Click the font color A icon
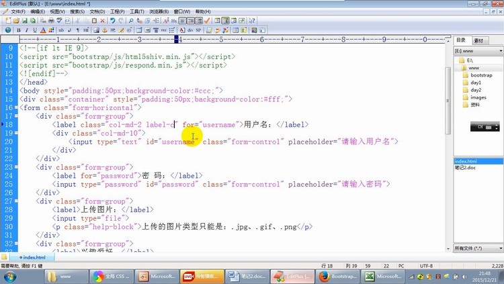 coord(43,30)
